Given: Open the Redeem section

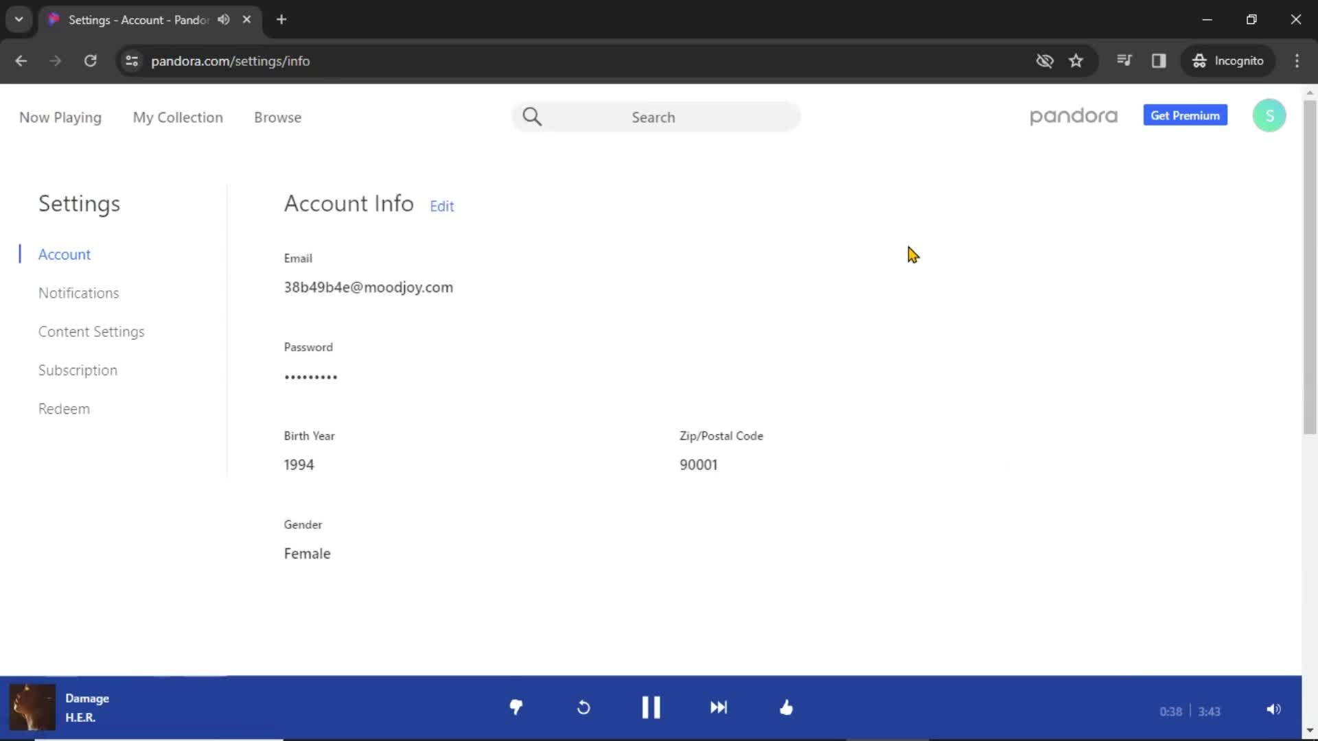Looking at the screenshot, I should click(64, 409).
